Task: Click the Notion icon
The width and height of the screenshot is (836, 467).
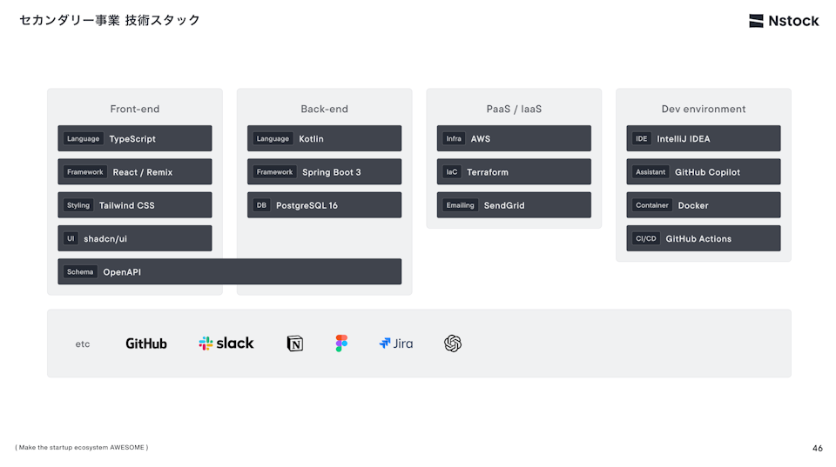Action: click(295, 344)
